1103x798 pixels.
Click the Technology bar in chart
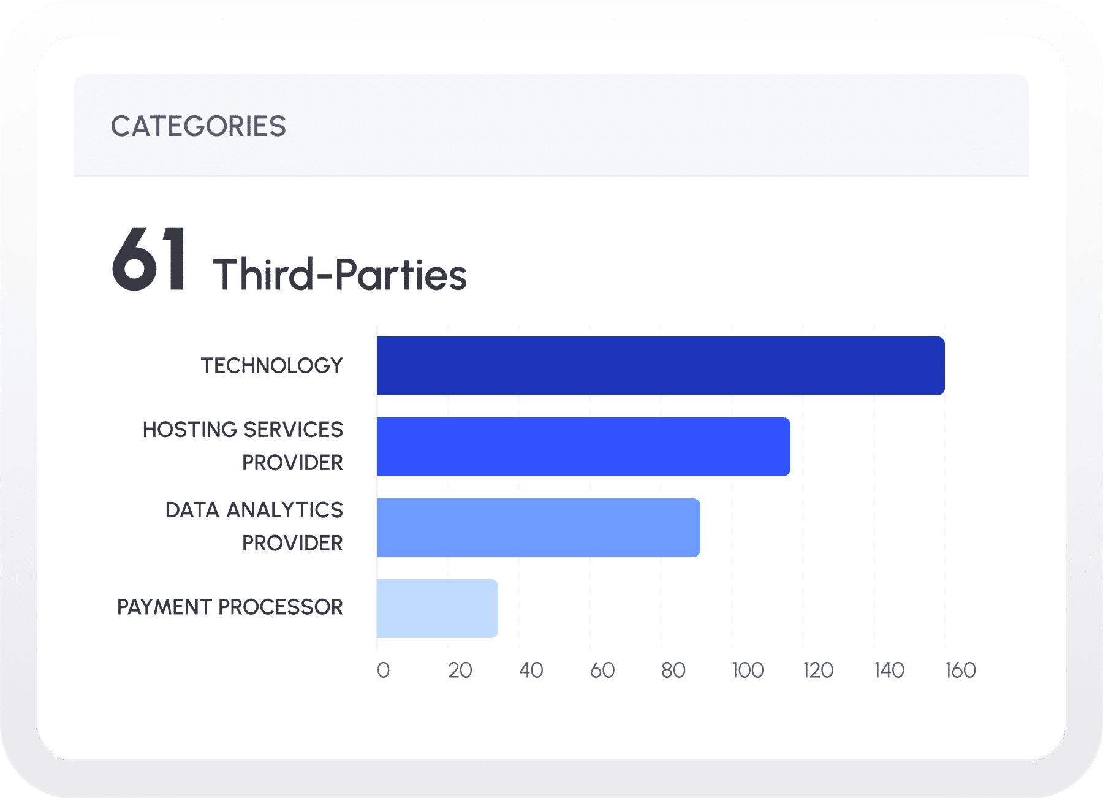[x=660, y=366]
